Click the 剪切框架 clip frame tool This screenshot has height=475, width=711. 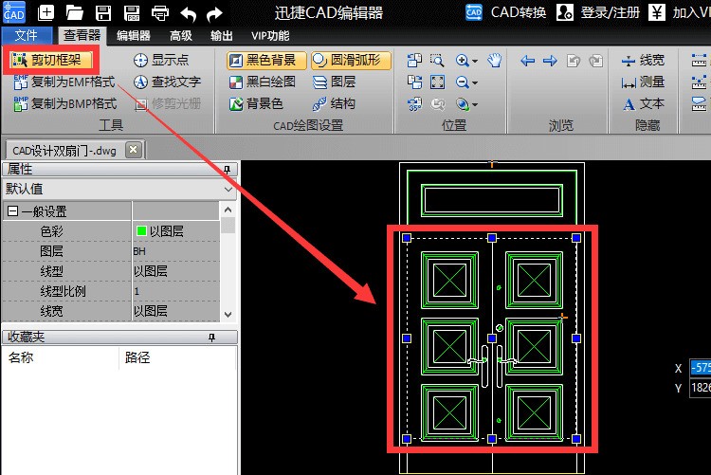coord(52,60)
